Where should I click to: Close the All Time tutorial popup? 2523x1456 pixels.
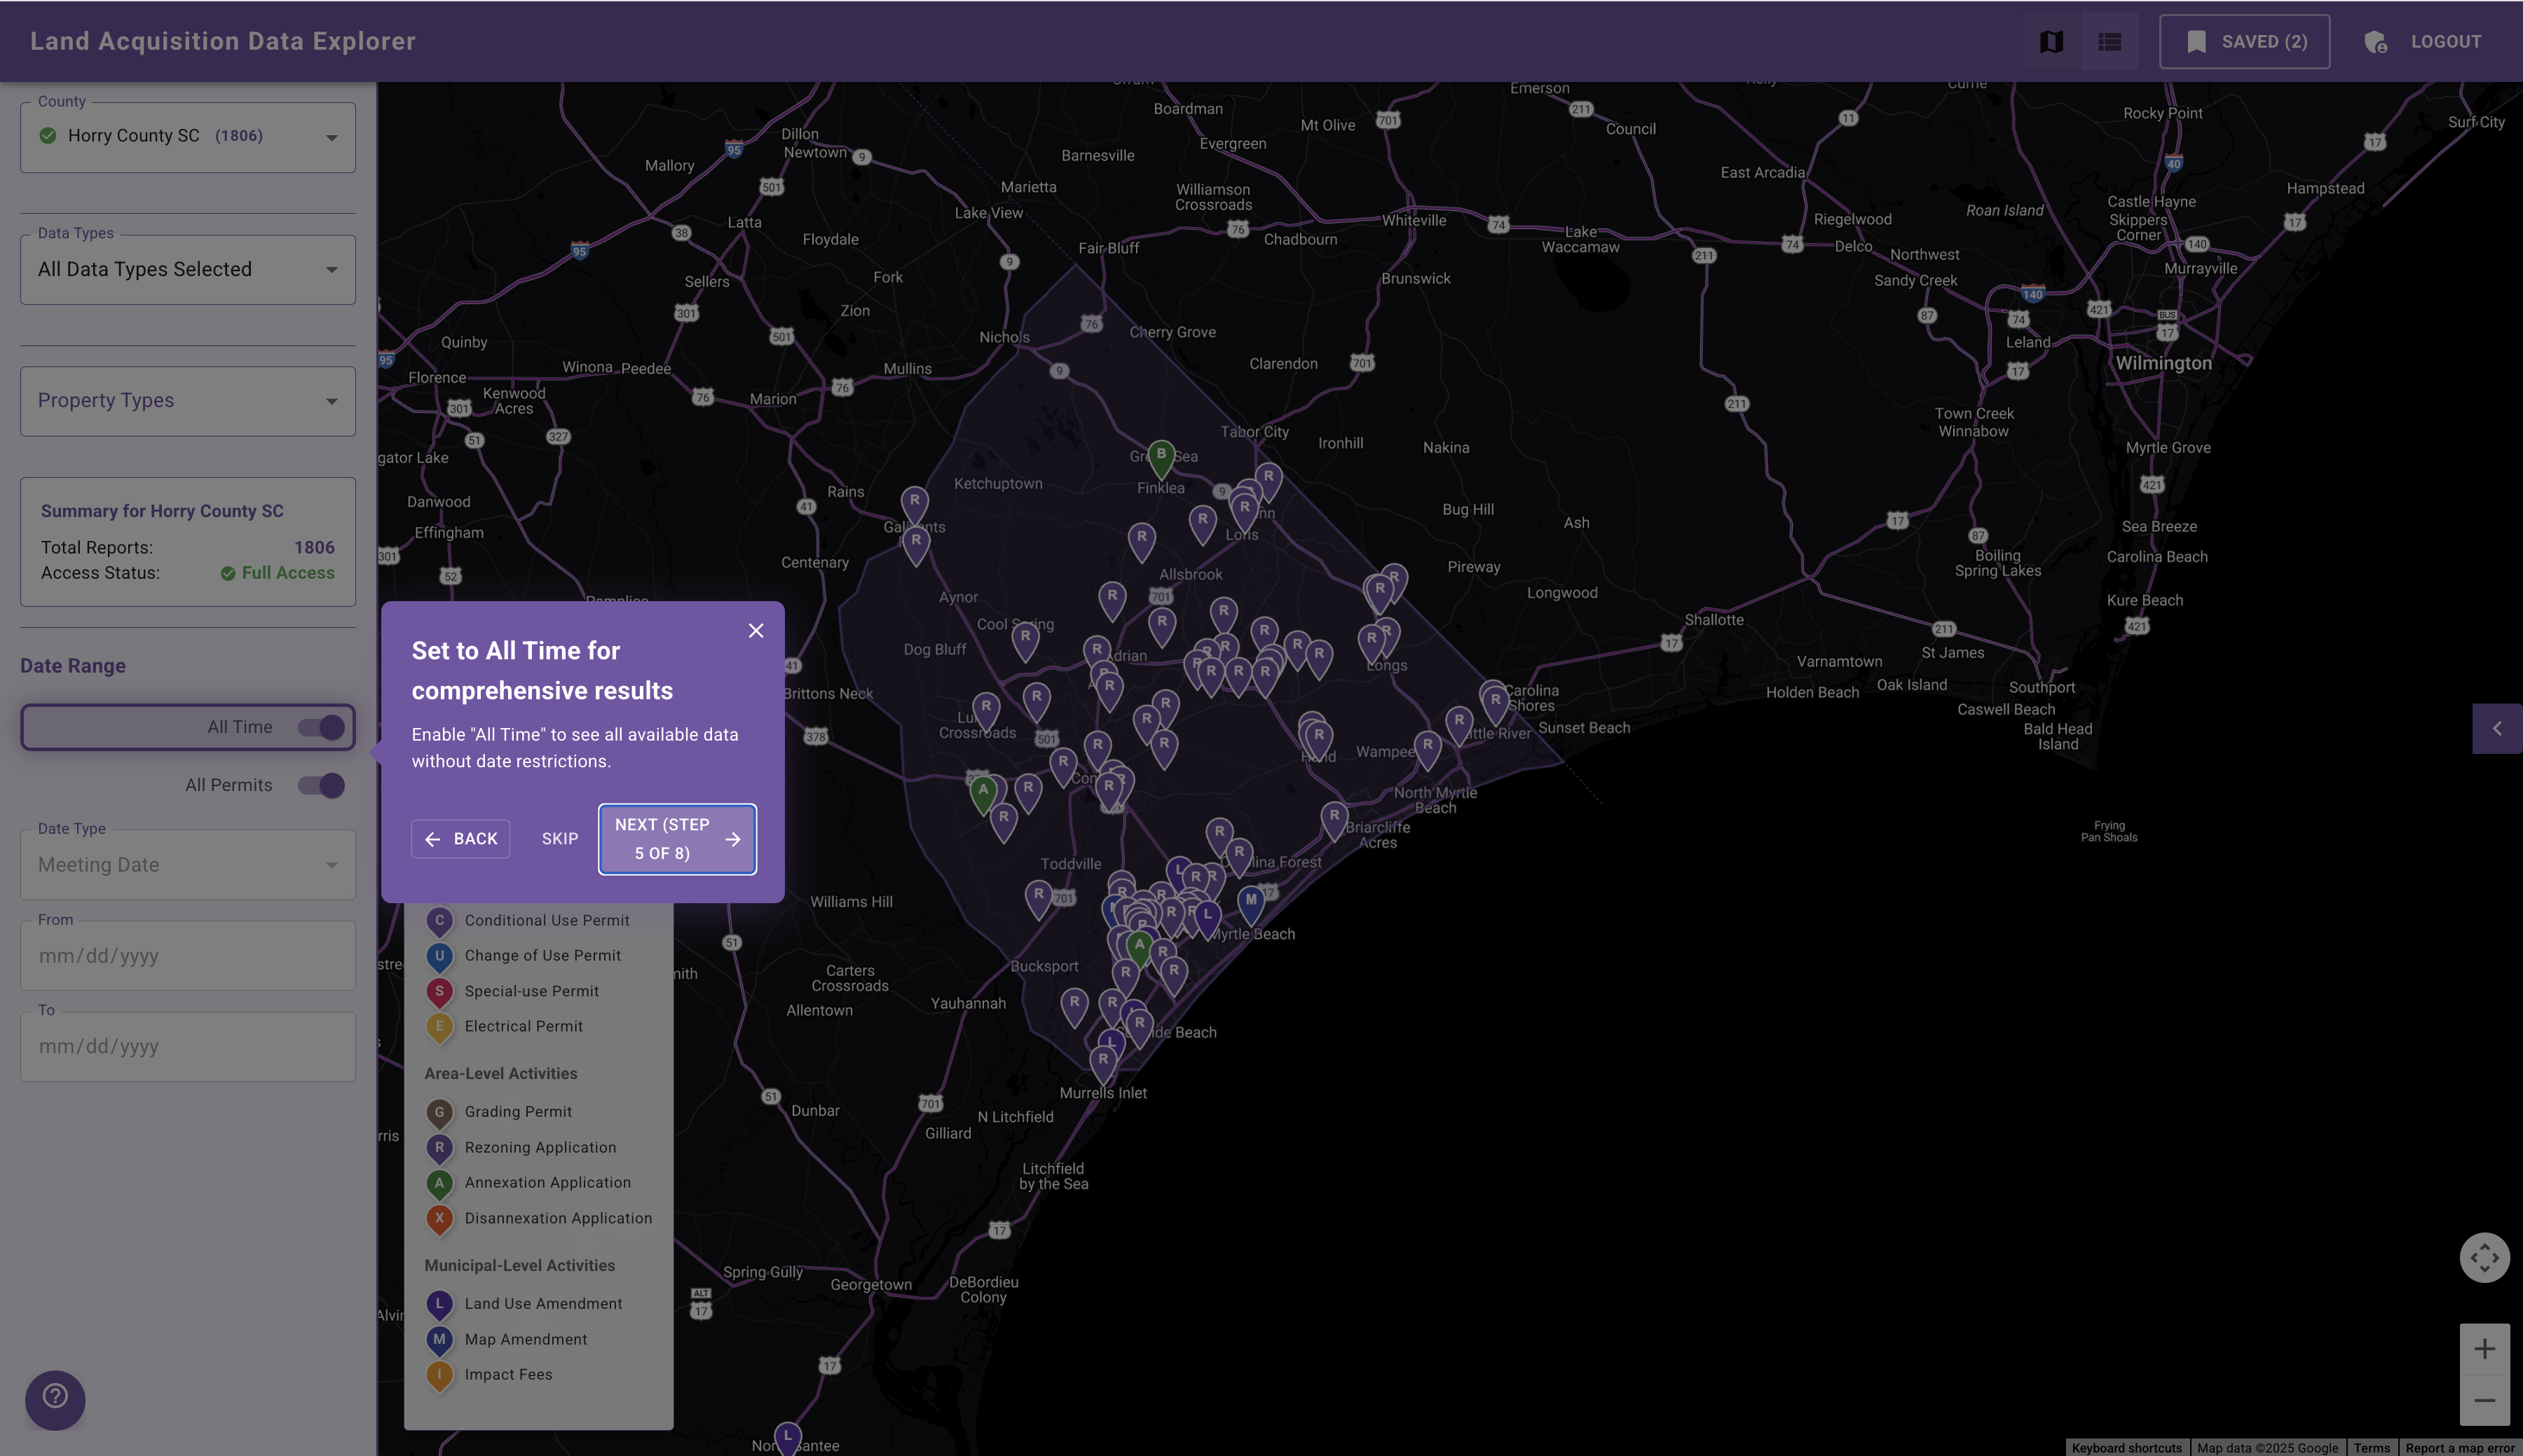click(756, 630)
